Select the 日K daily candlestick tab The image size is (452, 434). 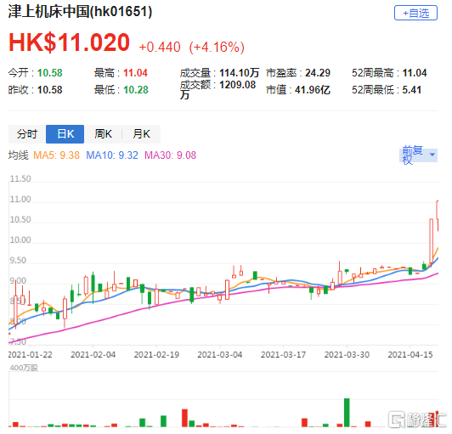(65, 134)
